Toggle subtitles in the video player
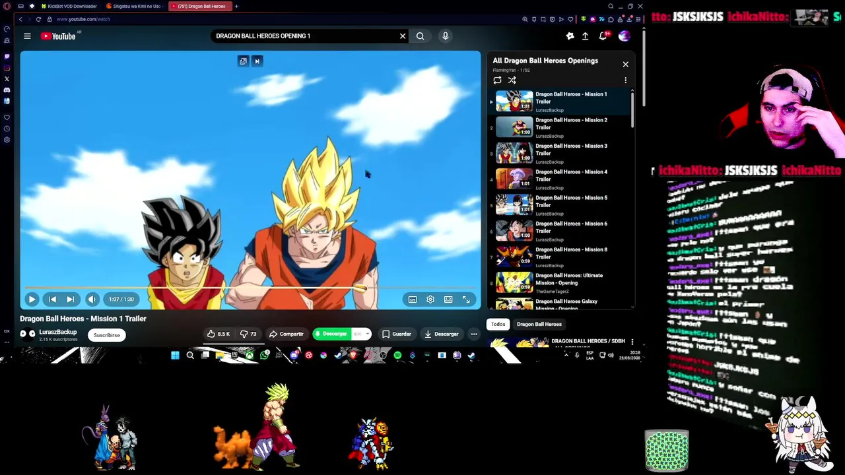This screenshot has width=845, height=475. pyautogui.click(x=413, y=300)
